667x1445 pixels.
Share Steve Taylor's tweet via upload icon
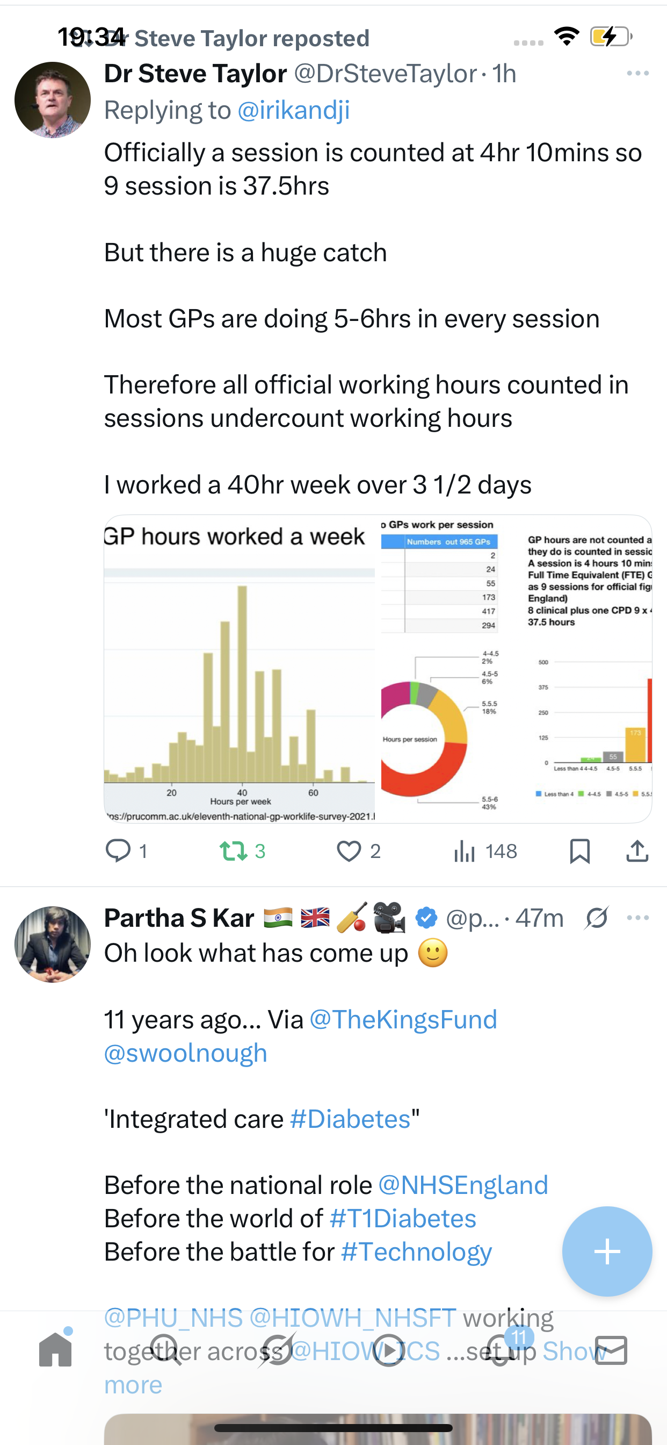637,851
